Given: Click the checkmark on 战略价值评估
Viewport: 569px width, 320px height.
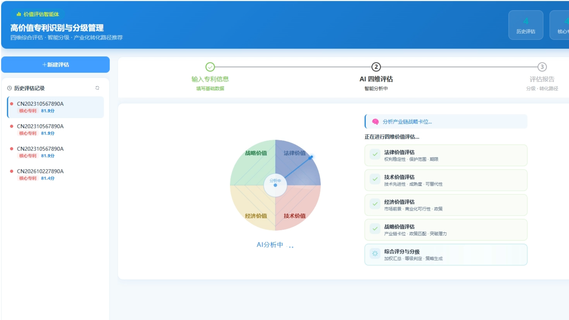Looking at the screenshot, I should (x=375, y=229).
